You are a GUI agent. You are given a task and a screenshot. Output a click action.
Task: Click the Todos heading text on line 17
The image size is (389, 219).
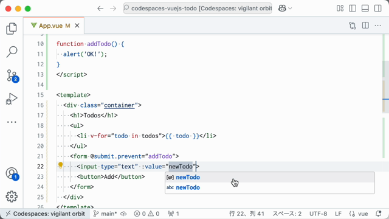click(x=92, y=116)
